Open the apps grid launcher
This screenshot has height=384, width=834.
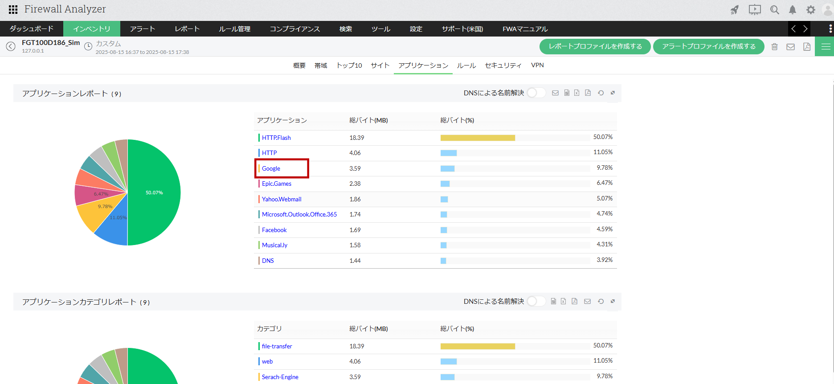[13, 9]
